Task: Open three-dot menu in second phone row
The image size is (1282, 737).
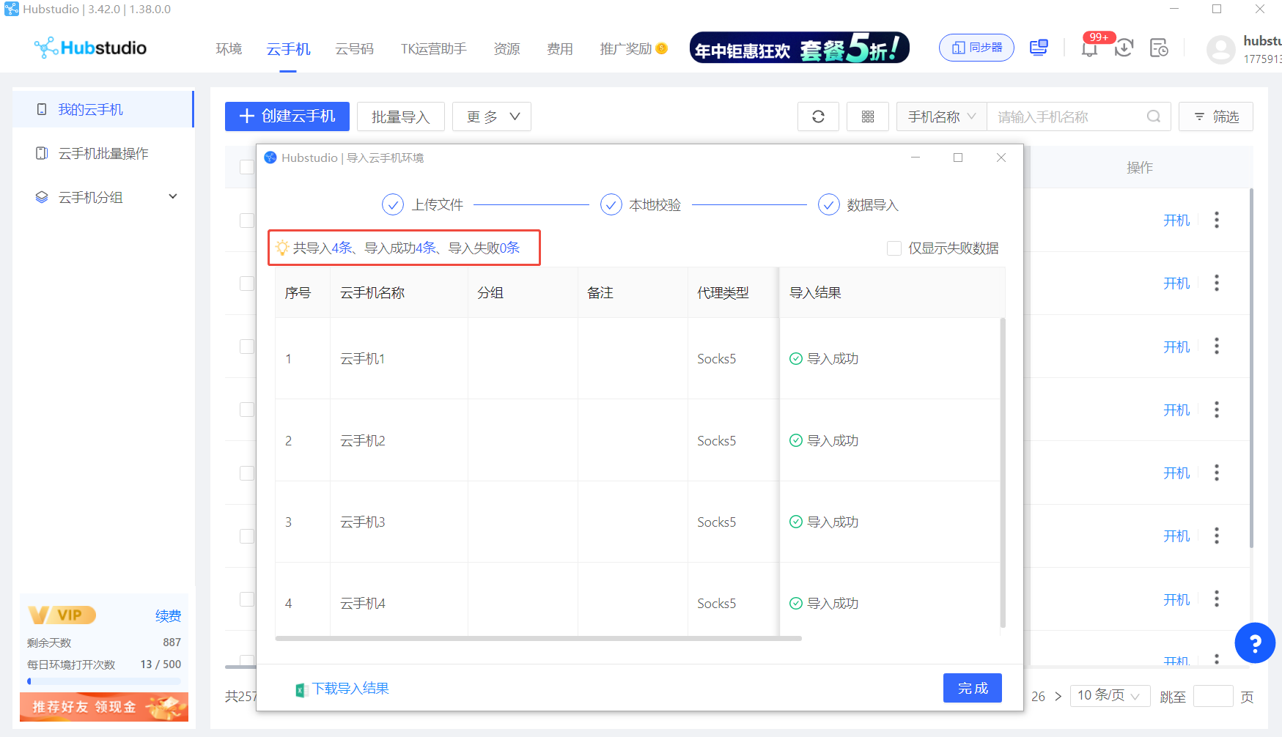Action: pyautogui.click(x=1217, y=283)
